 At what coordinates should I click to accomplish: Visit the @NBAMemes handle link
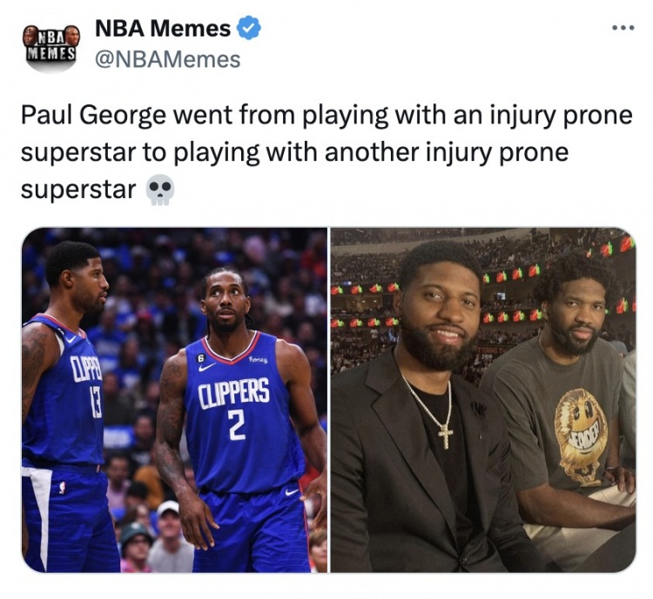(168, 59)
